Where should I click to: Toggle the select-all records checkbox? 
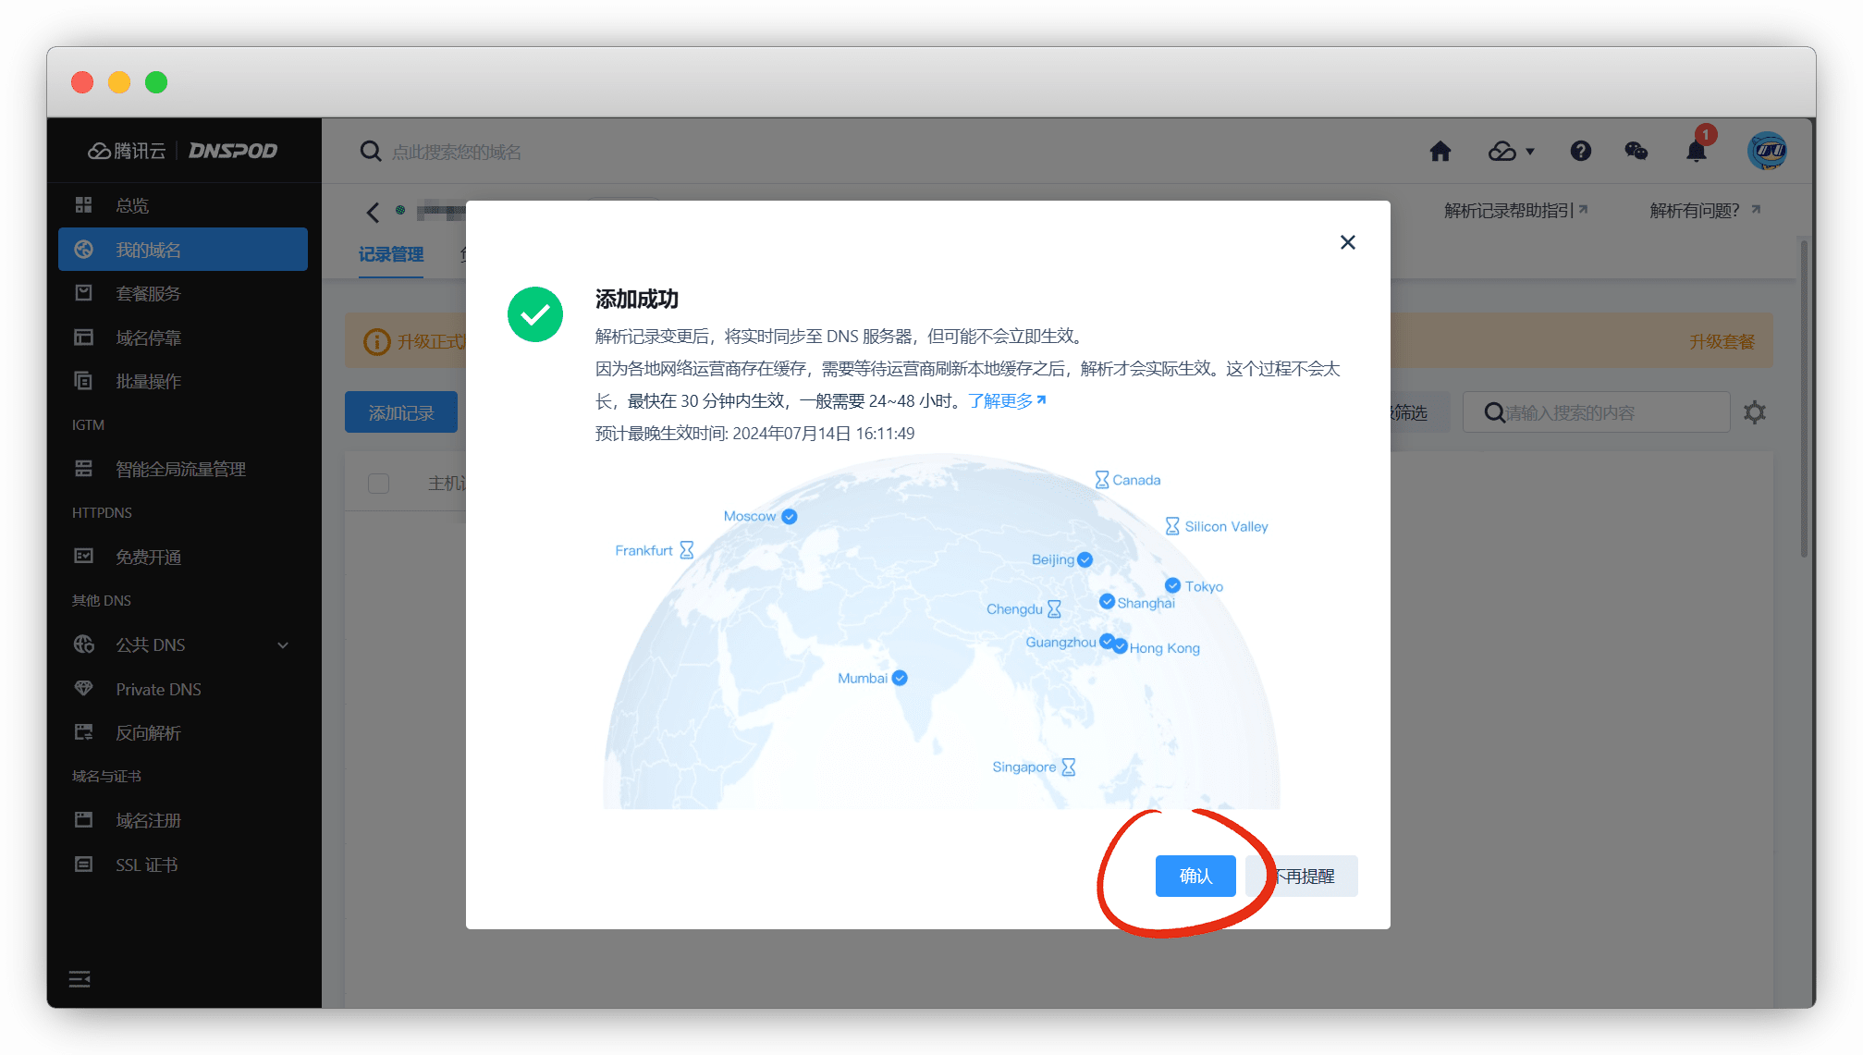(378, 484)
